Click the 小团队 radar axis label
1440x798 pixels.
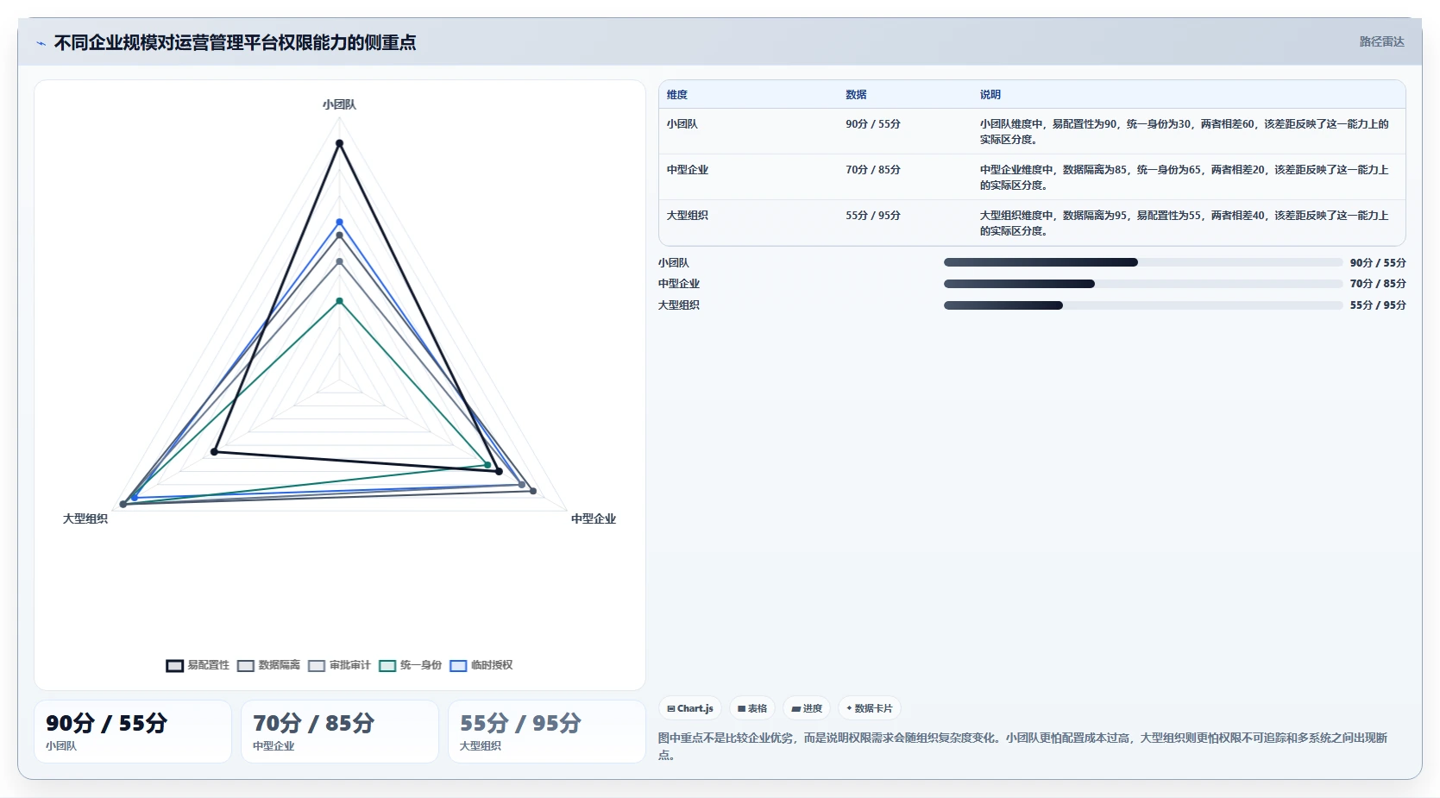tap(339, 104)
